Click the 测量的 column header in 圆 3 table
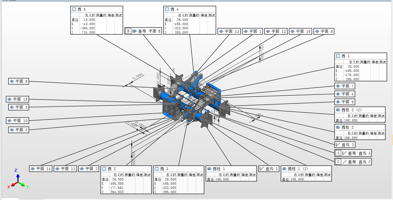This screenshot has width=393, height=200. [x=182, y=175]
